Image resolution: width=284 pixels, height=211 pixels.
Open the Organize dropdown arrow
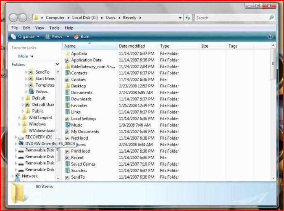[38, 37]
